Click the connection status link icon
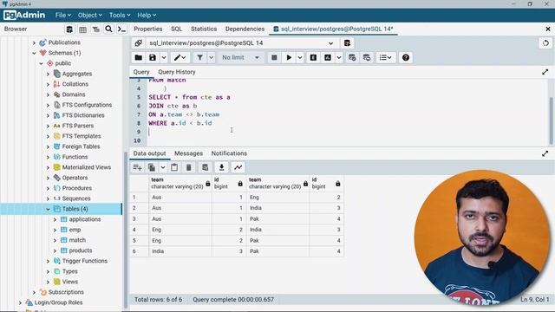Screen dimensions: 555x312 [x=139, y=42]
